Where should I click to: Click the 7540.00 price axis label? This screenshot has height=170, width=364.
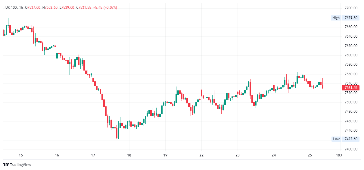[x=351, y=83]
